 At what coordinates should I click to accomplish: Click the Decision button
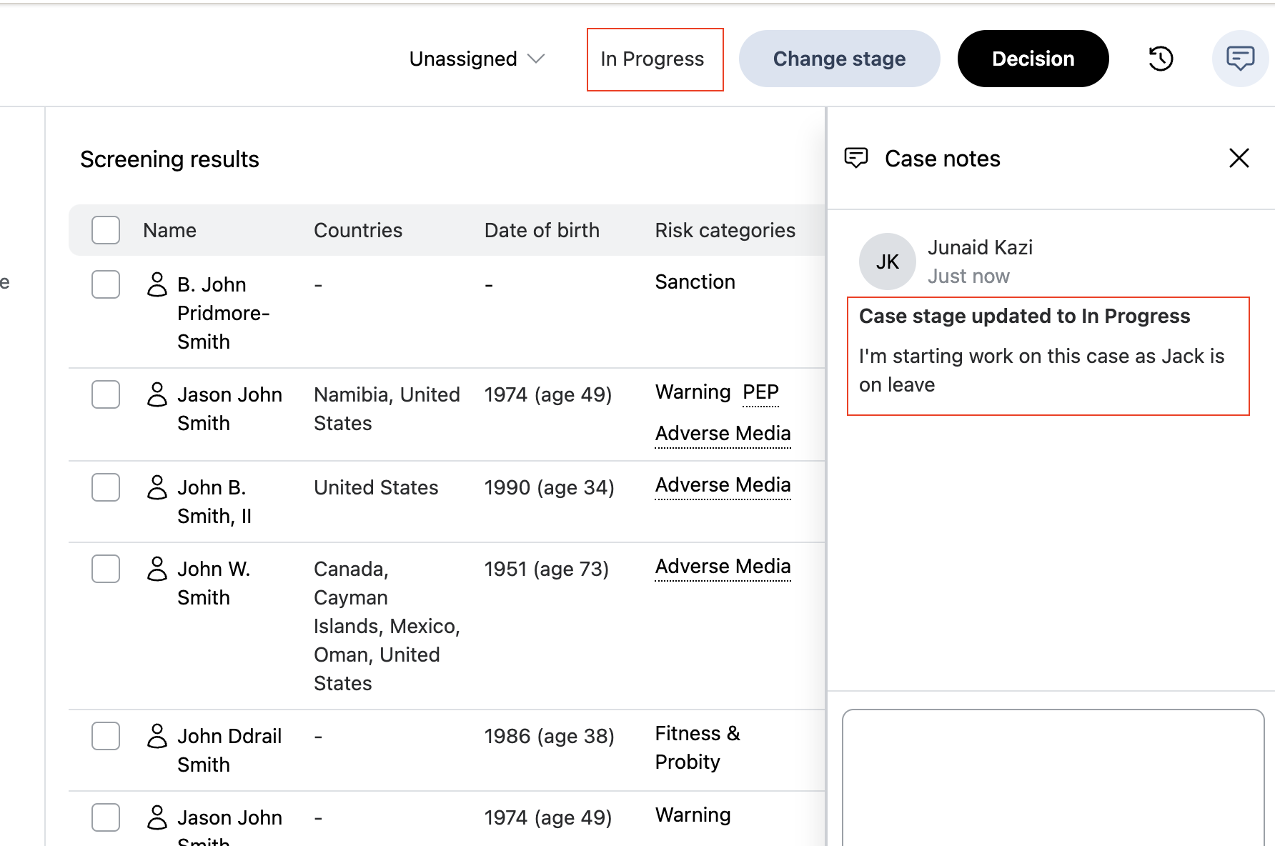1033,59
